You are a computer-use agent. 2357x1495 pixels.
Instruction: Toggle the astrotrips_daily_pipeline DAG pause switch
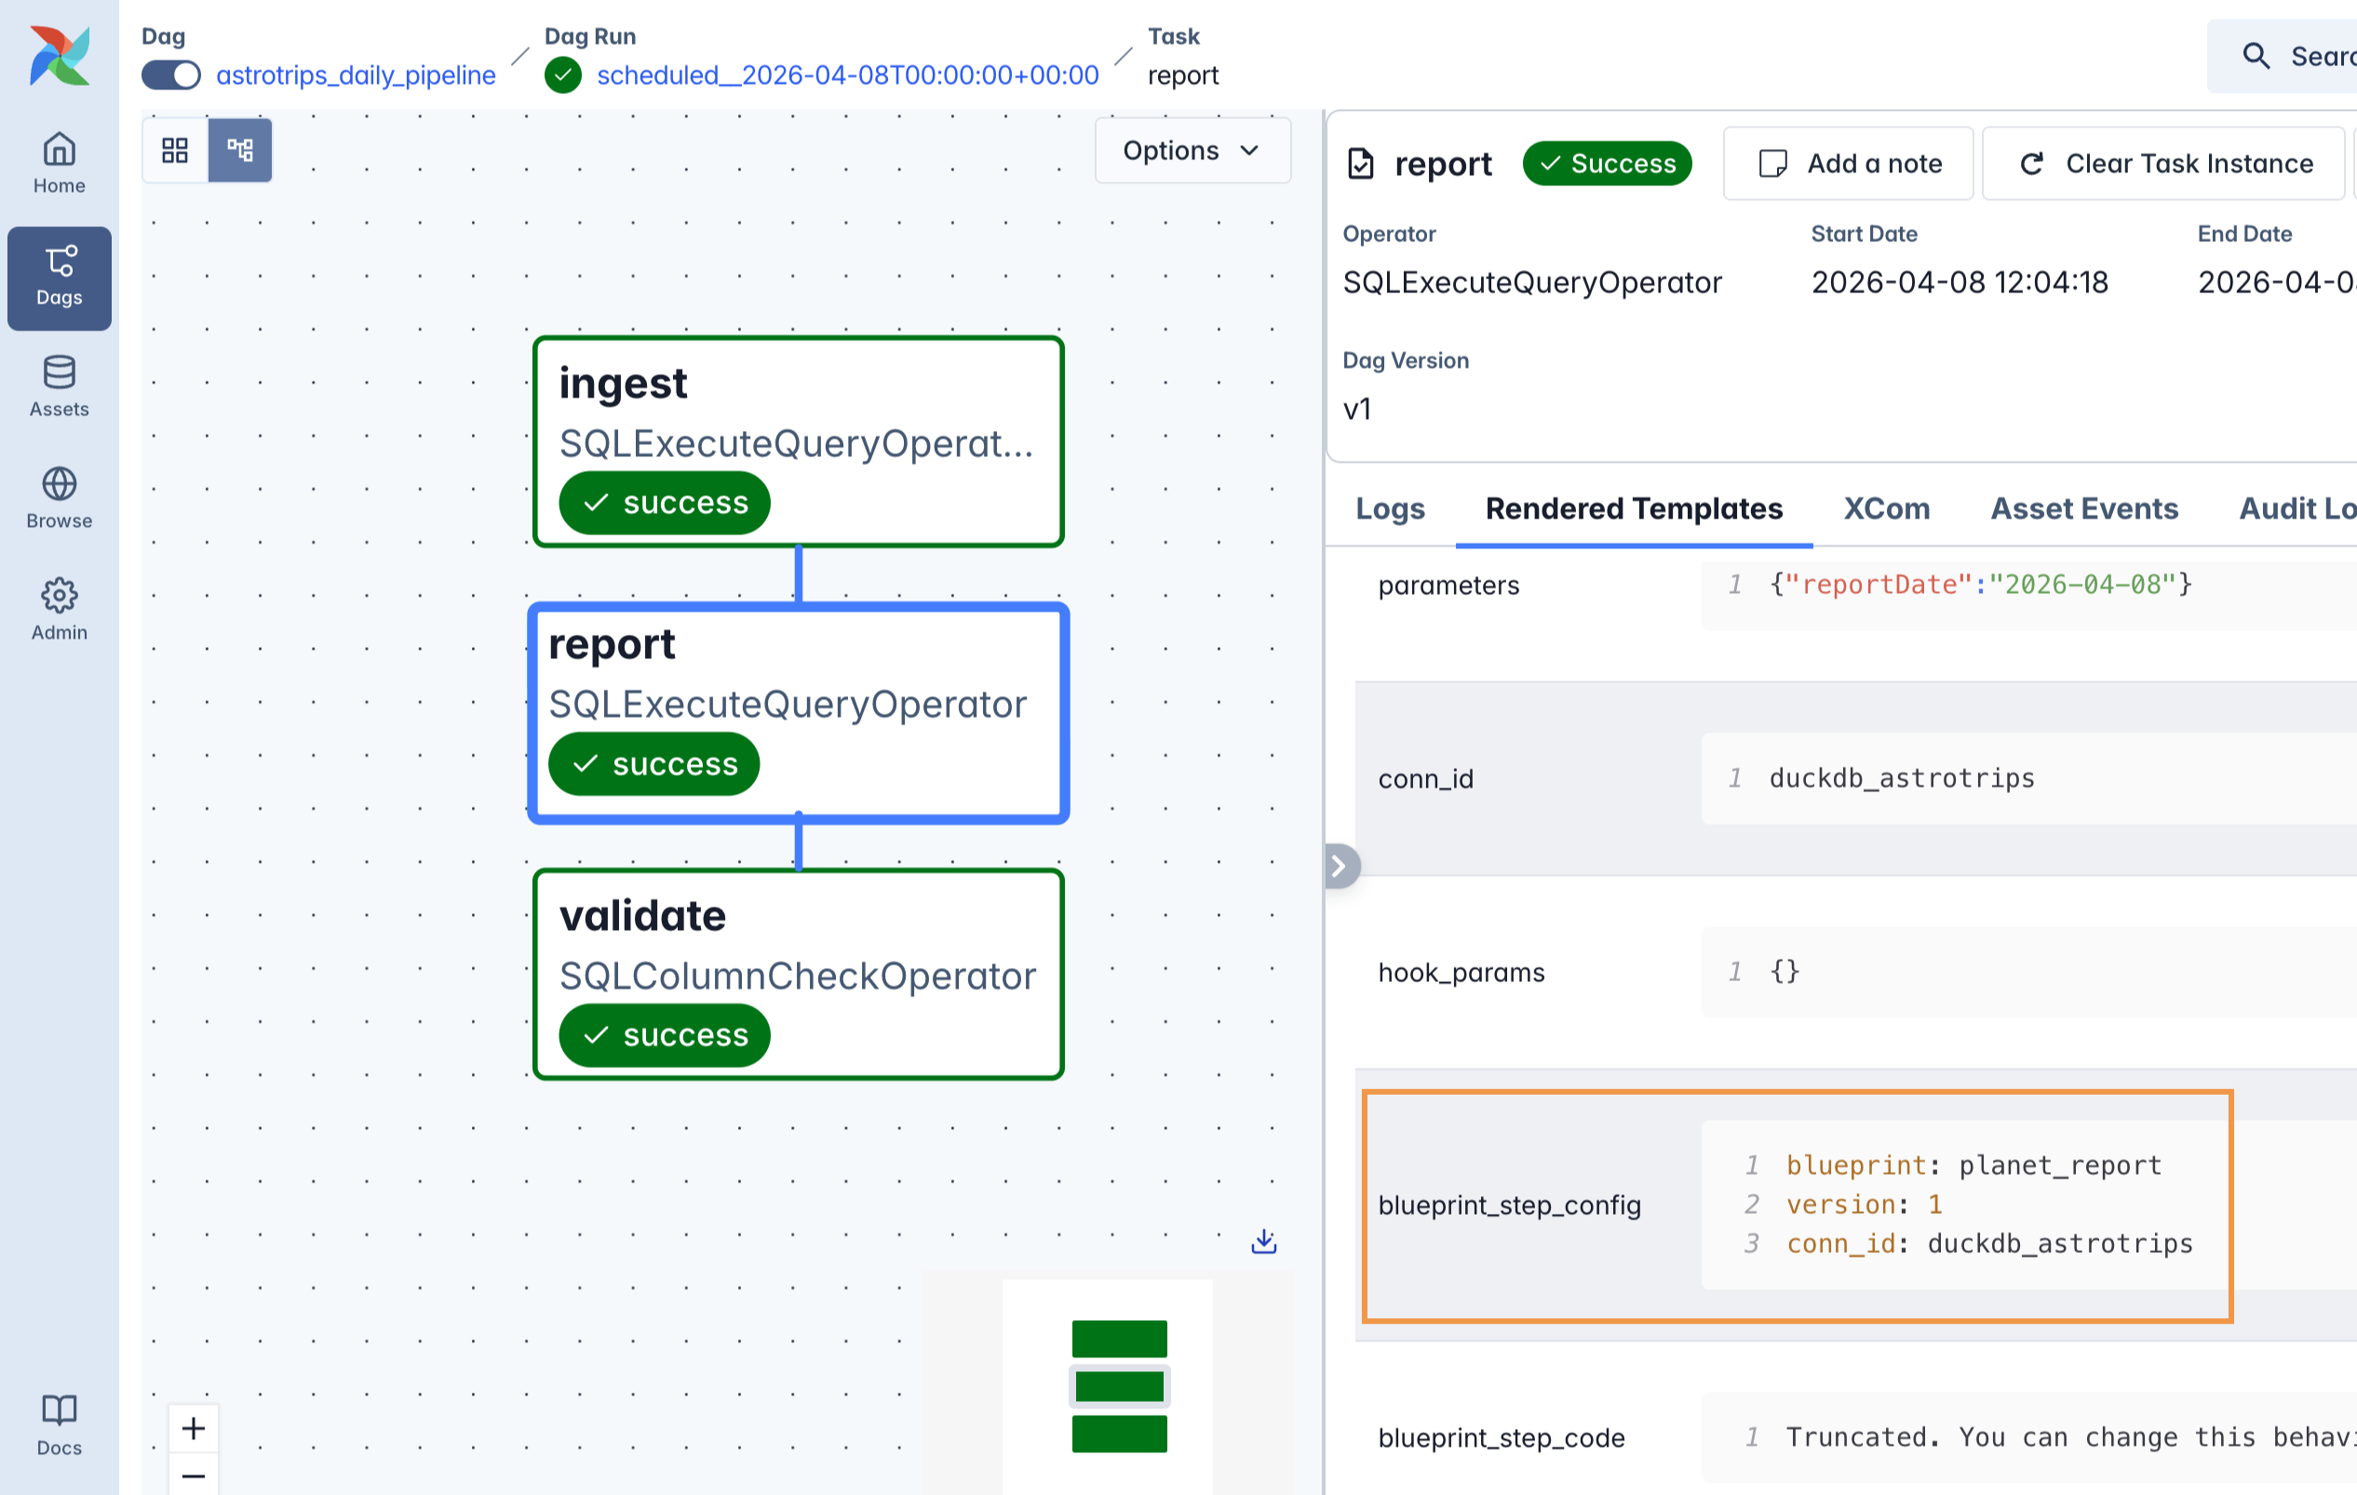pos(171,75)
